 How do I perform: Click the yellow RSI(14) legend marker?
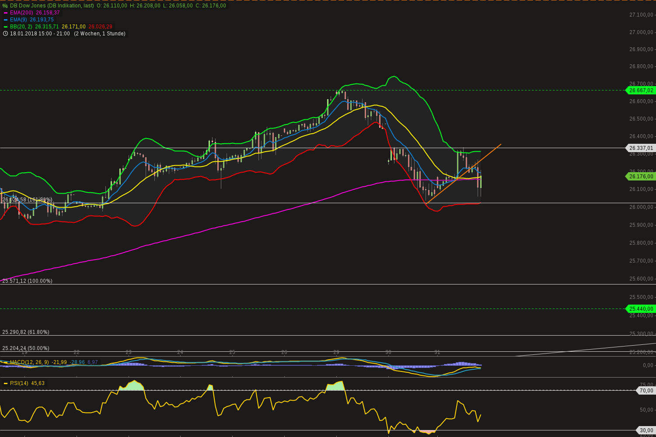(6, 383)
